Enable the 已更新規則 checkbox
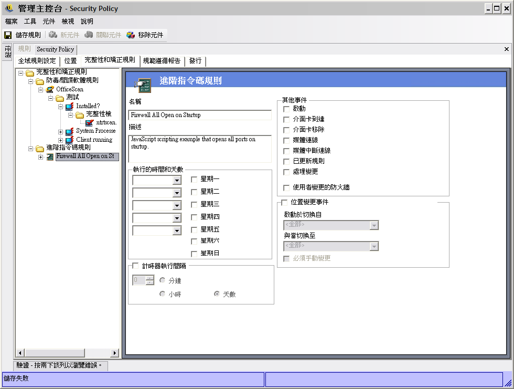Screen dimensions: 514x389 [286, 161]
